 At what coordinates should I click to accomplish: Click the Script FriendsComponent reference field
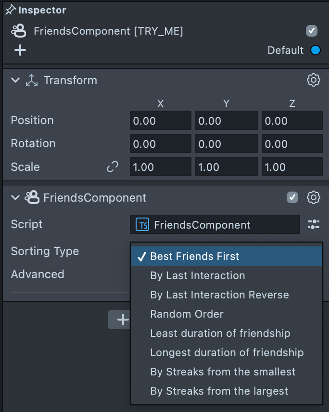click(x=215, y=225)
